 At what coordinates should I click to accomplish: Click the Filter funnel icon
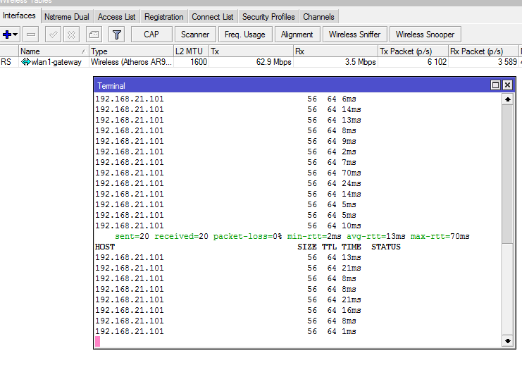(x=116, y=35)
